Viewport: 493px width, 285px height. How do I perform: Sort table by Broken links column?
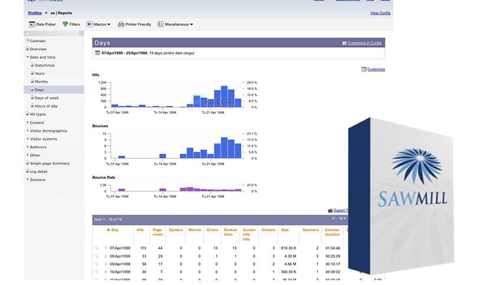231,232
